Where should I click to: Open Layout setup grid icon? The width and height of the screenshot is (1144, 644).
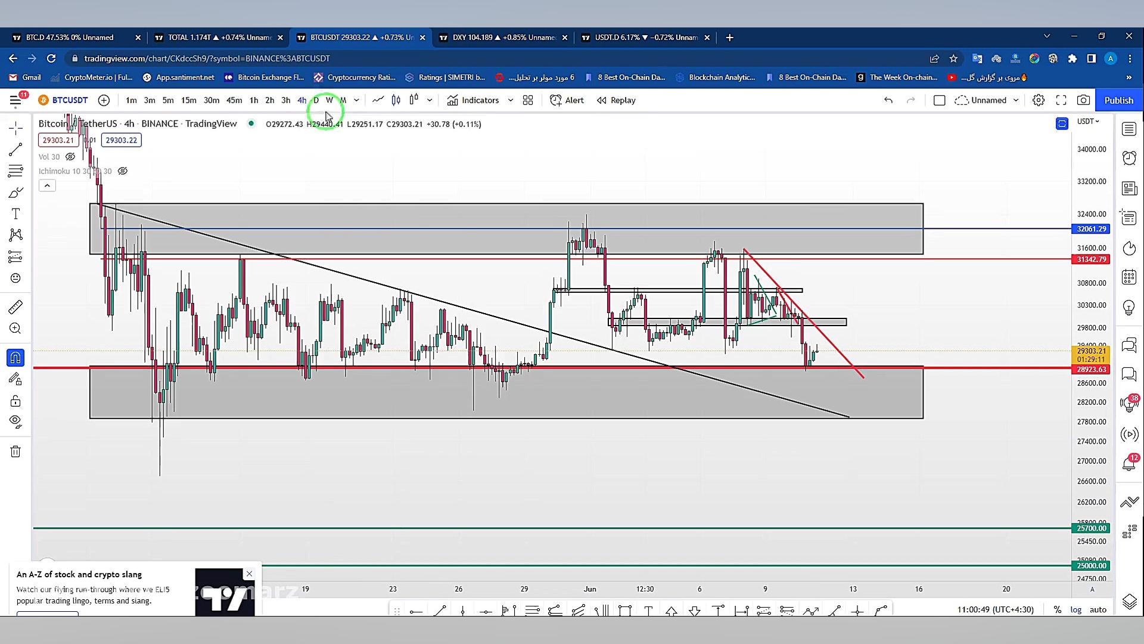pos(528,100)
